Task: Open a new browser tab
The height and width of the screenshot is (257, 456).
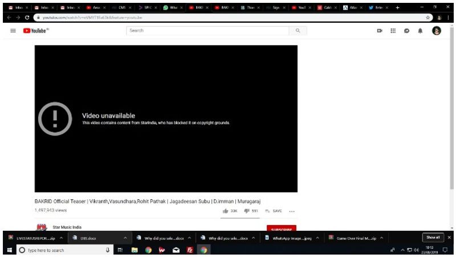Action: point(397,7)
